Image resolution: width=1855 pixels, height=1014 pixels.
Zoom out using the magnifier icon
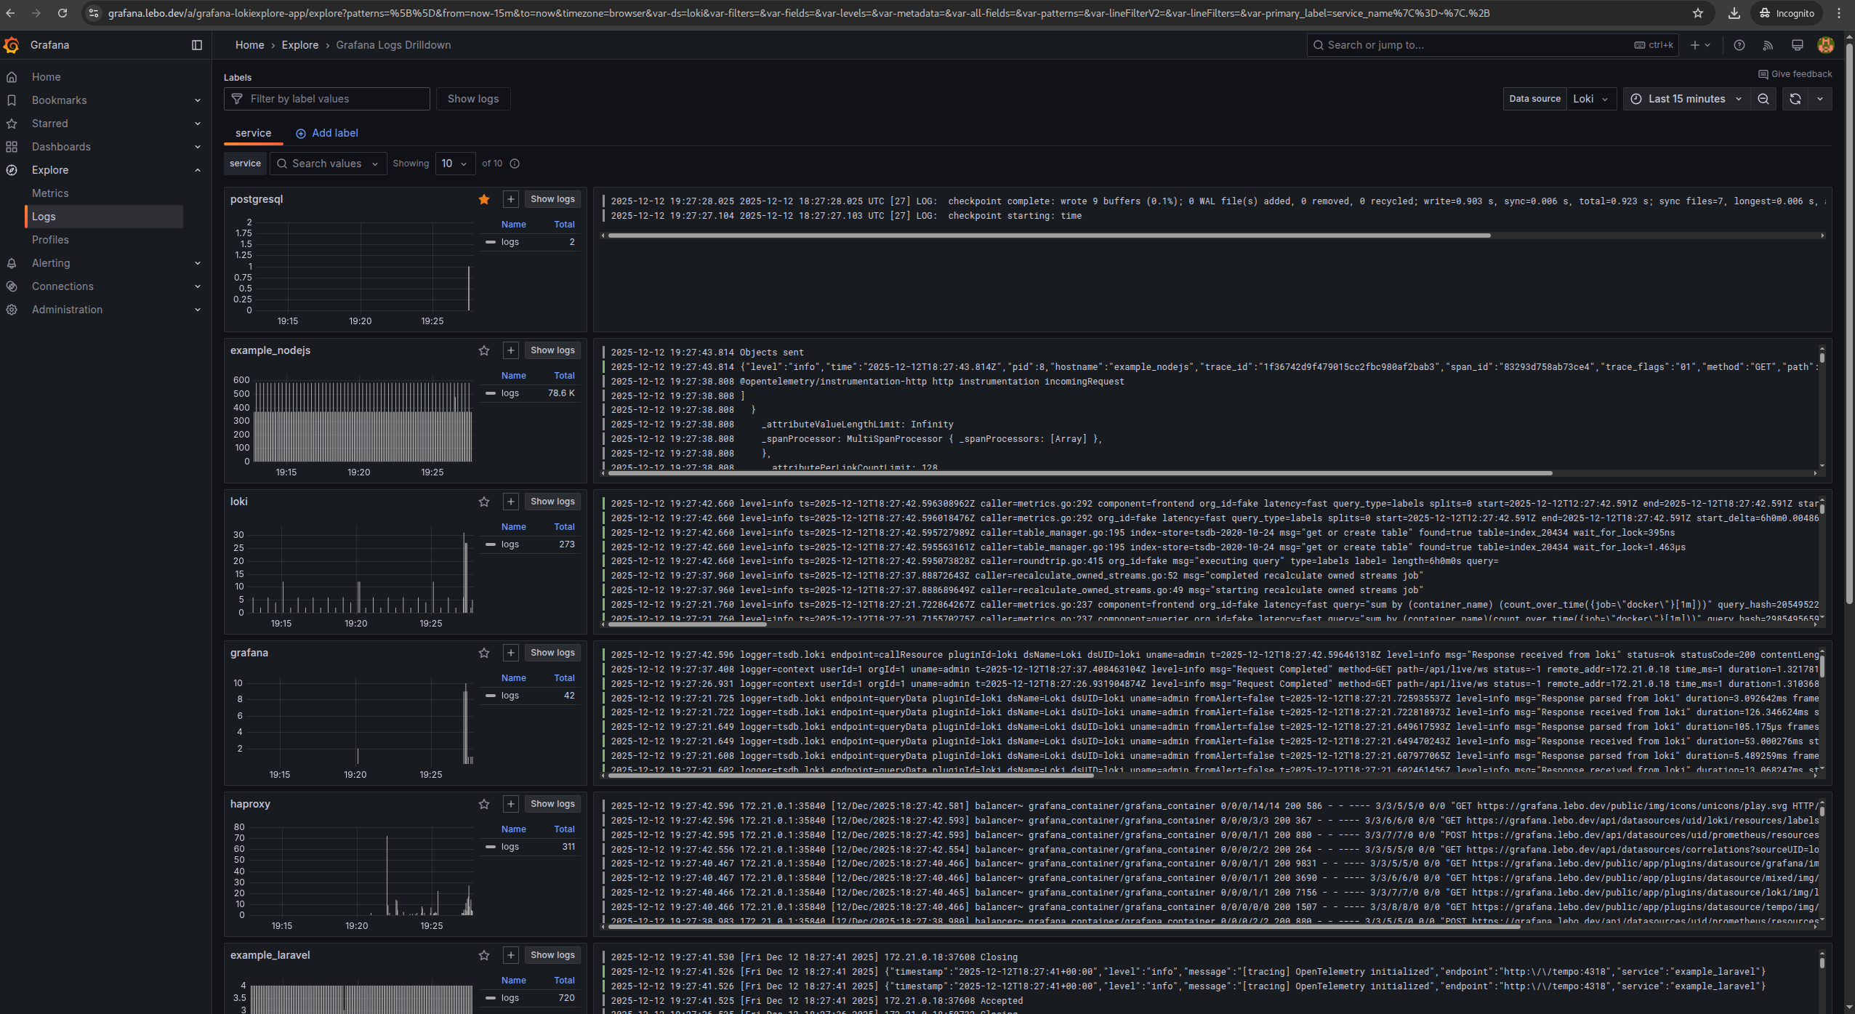pyautogui.click(x=1763, y=98)
